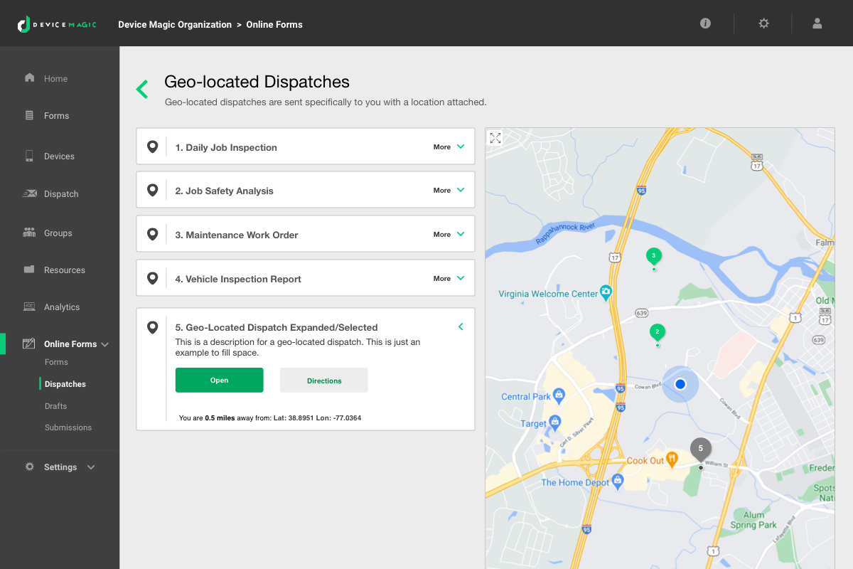Screen dimensions: 853x569
Task: Open the settings gear in header
Action: pyautogui.click(x=763, y=23)
